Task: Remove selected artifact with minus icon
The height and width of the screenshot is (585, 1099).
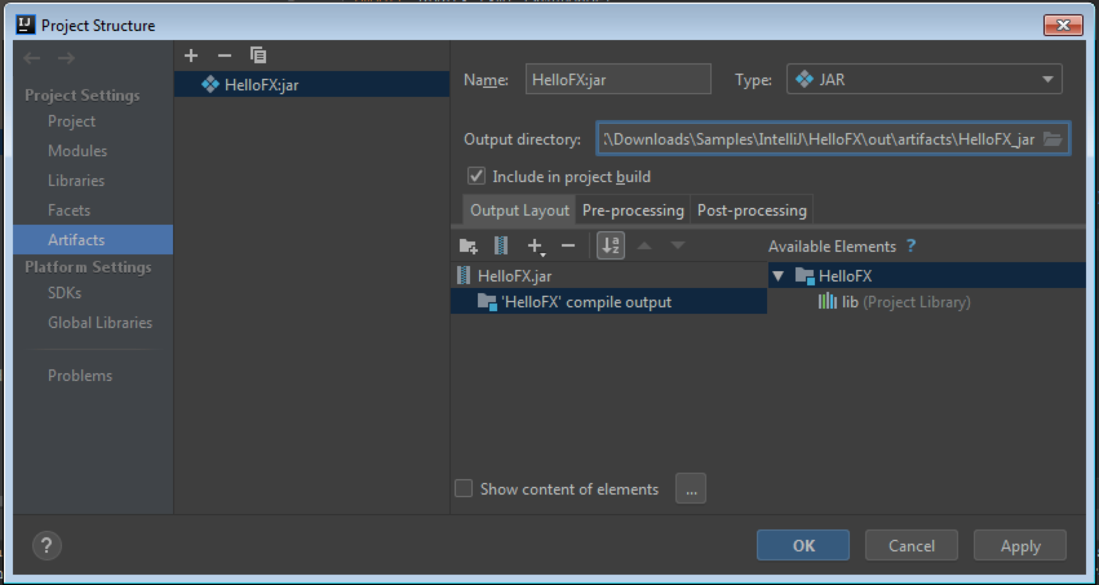Action: pos(224,56)
